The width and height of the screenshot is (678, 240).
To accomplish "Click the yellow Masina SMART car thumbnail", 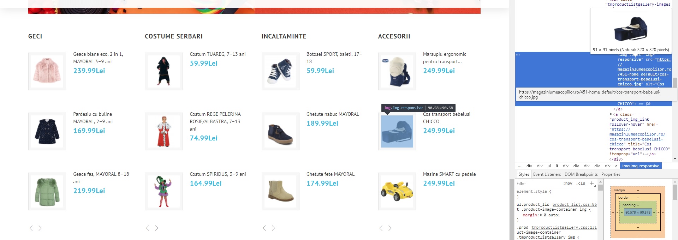I will coord(397,191).
